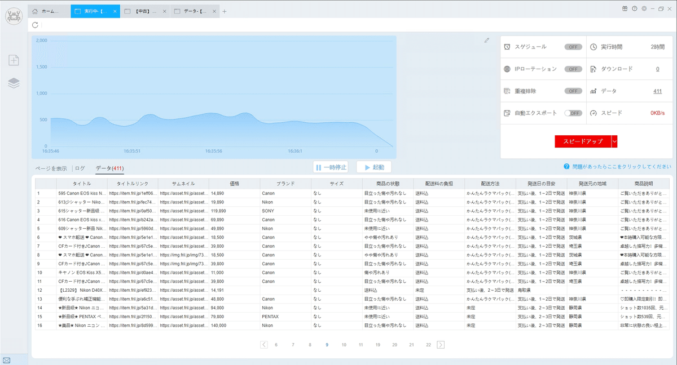The image size is (677, 365).
Task: Click the price cell 94,000
Action: (235, 308)
